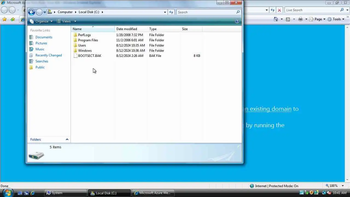Click the Internet Protected Mode status

pyautogui.click(x=274, y=186)
